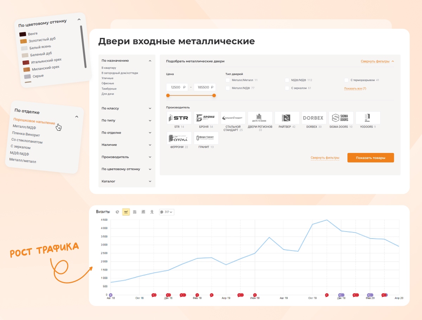422x320 pixels.
Task: Click the maximum price slider handle
Action: point(214,95)
